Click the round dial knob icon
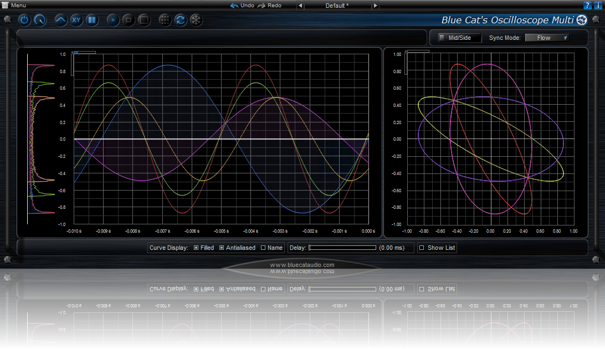The width and height of the screenshot is (605, 349). tap(40, 20)
